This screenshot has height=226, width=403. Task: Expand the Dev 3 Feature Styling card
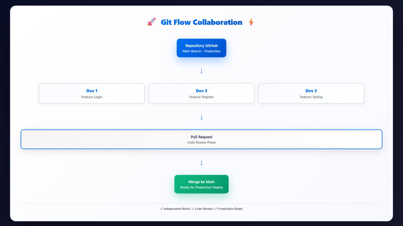point(311,93)
